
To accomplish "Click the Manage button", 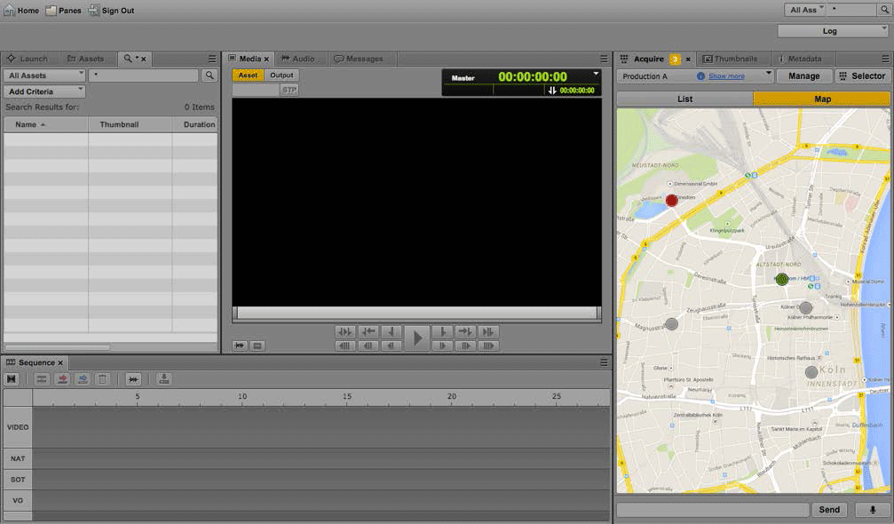I will click(803, 76).
